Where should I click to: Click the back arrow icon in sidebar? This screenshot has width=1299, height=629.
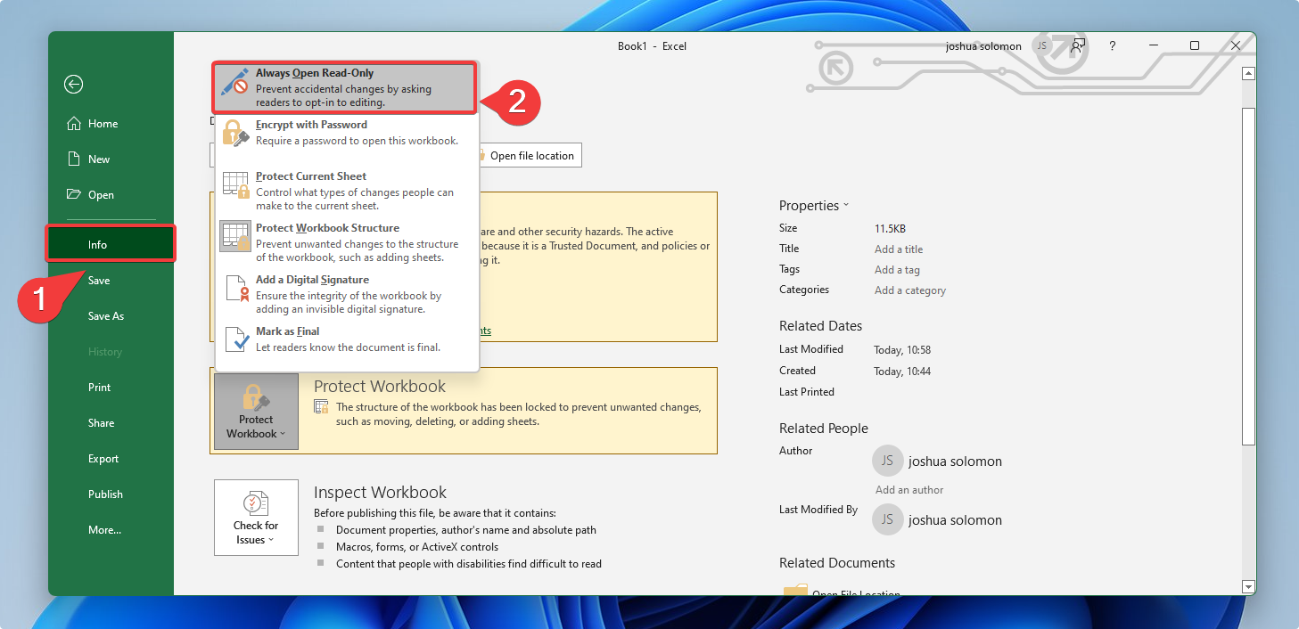pos(73,84)
